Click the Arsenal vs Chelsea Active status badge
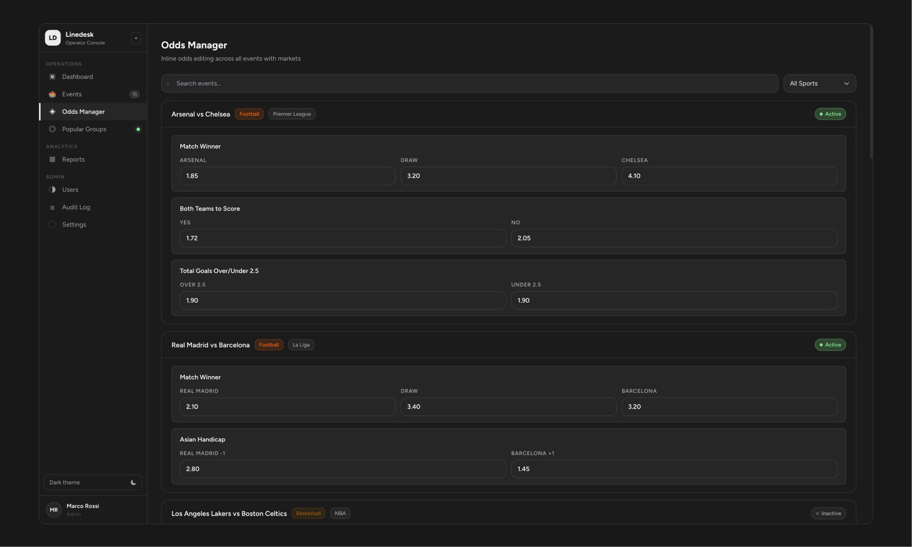 click(830, 114)
